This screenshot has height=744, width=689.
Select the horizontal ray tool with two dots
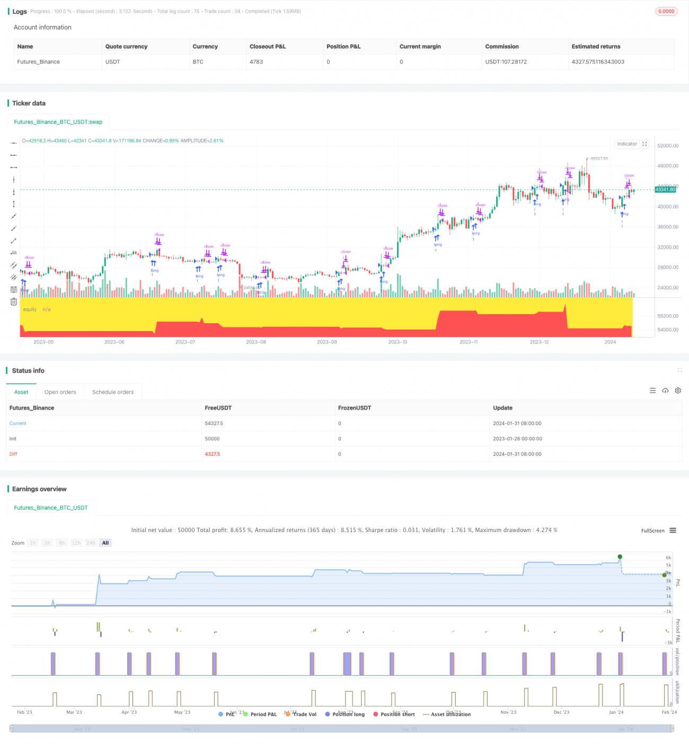(14, 155)
